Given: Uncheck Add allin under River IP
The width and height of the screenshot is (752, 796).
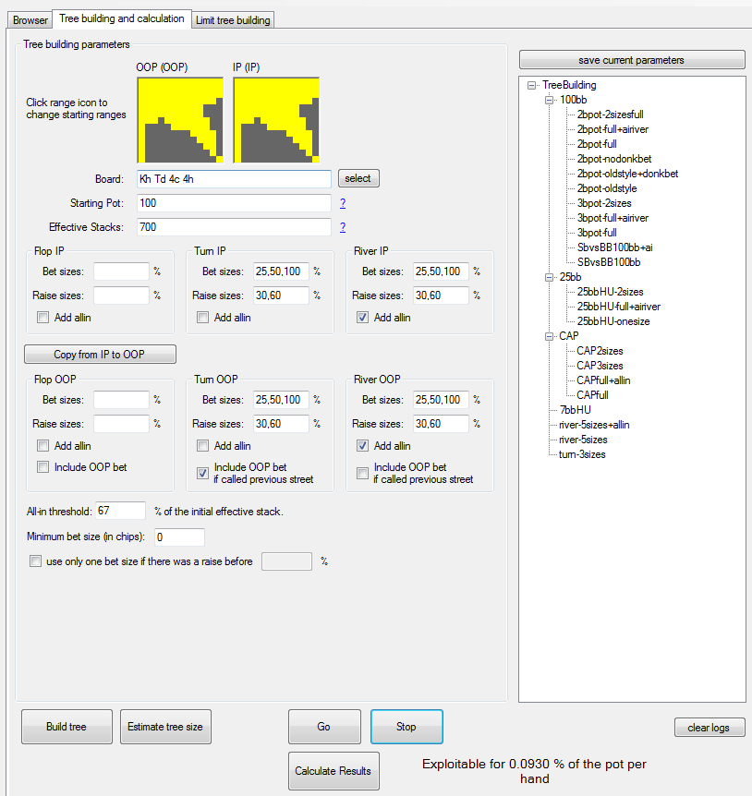Looking at the screenshot, I should click(x=363, y=318).
